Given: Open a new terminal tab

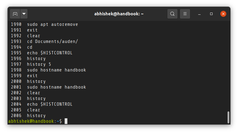Looking at the screenshot, I should click(x=15, y=14).
